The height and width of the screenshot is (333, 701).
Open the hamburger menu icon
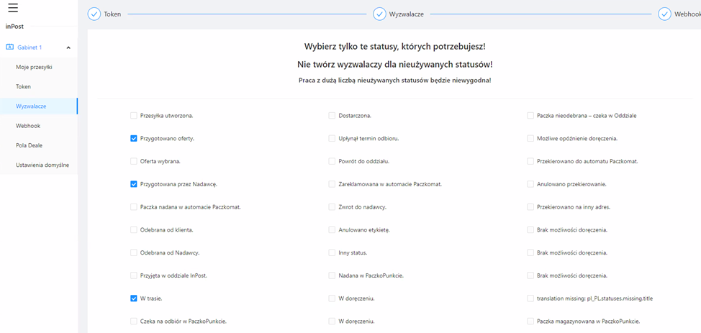coord(13,7)
